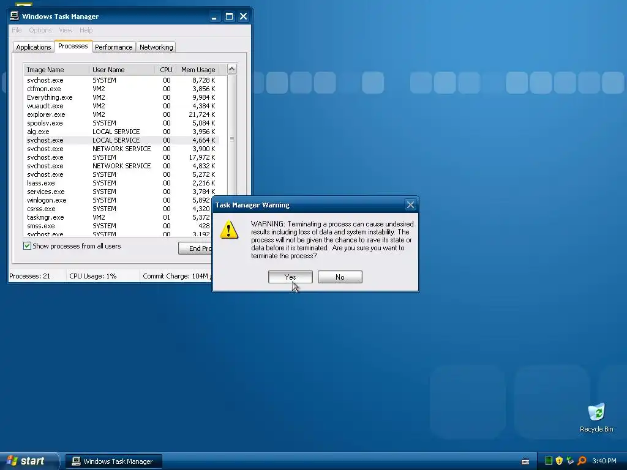Select the spoolsv.exe process row
627x470 pixels.
tap(121, 123)
